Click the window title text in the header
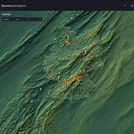Image resolution: width=134 pixels, height=134 pixels. 14,6
